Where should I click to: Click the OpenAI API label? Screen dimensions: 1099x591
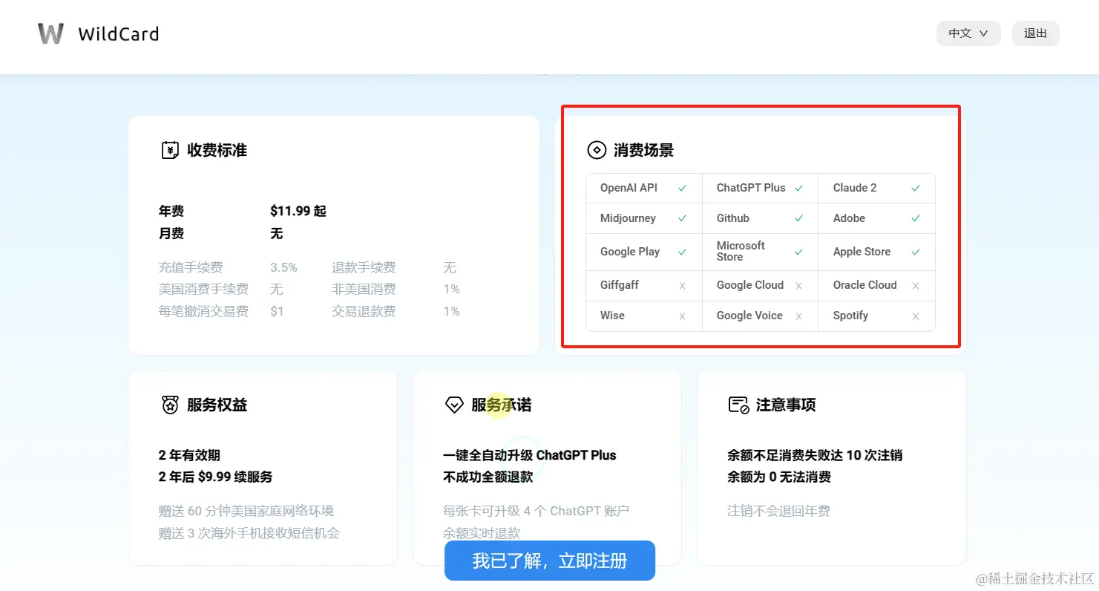(x=629, y=188)
